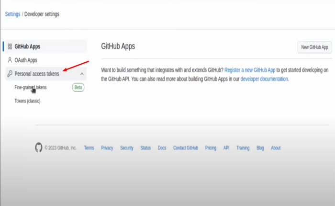Open the GitHub Apps sidebar item
Viewport: 335px width, 206px height.
[46, 46]
